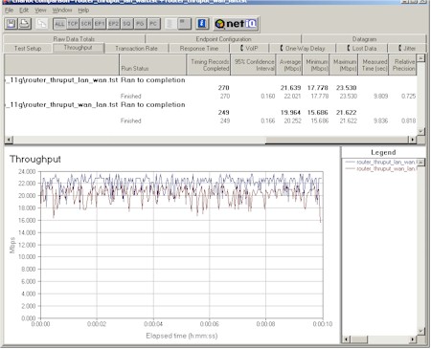The width and height of the screenshot is (431, 349).
Task: Click the maximum value 23.530 in bold
Action: pyautogui.click(x=346, y=88)
